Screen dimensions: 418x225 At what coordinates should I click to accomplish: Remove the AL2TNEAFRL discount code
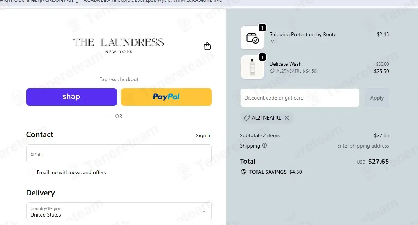(287, 118)
